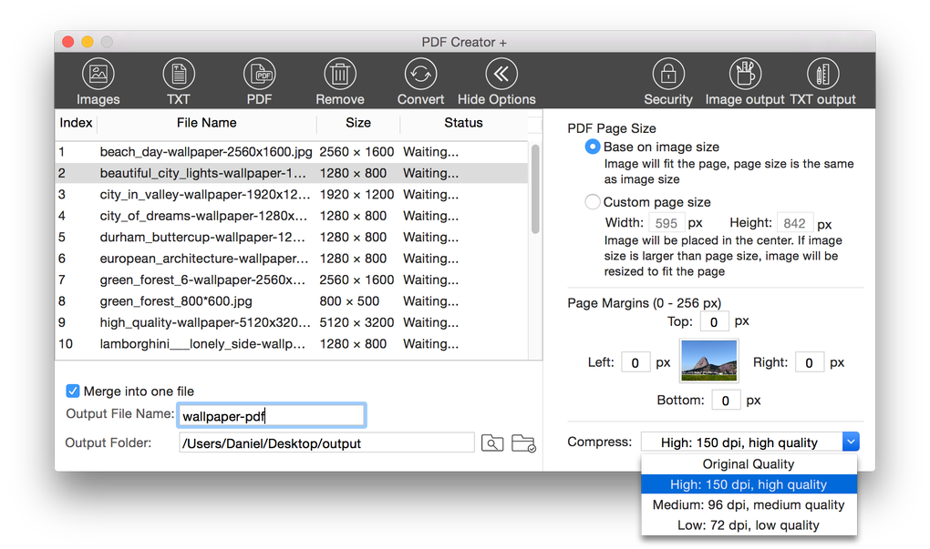Sort by the Index column header
The height and width of the screenshot is (549, 930).
click(x=76, y=123)
